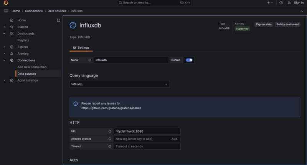The height and width of the screenshot is (165, 307).
Task: Click the help question mark icon
Action: (x=281, y=3)
